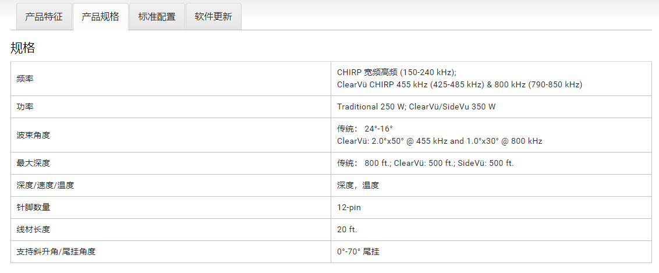The height and width of the screenshot is (273, 659).
Task: Click the 功率 row label
Action: point(25,107)
